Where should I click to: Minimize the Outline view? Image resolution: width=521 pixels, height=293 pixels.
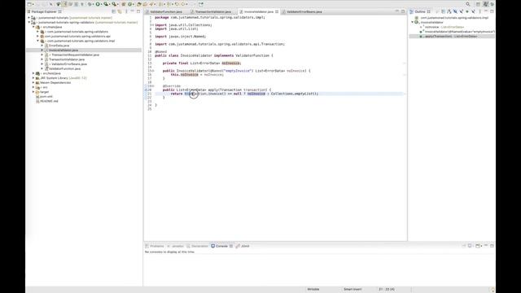486,11
